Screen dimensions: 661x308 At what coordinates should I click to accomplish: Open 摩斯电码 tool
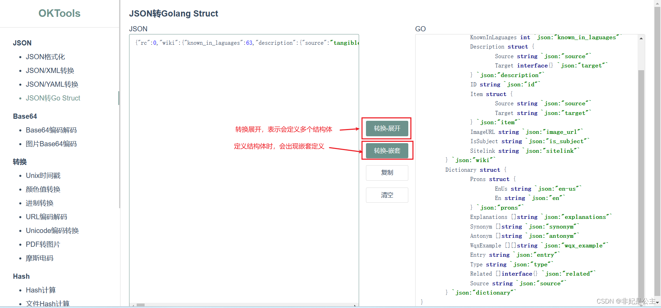[x=40, y=258]
